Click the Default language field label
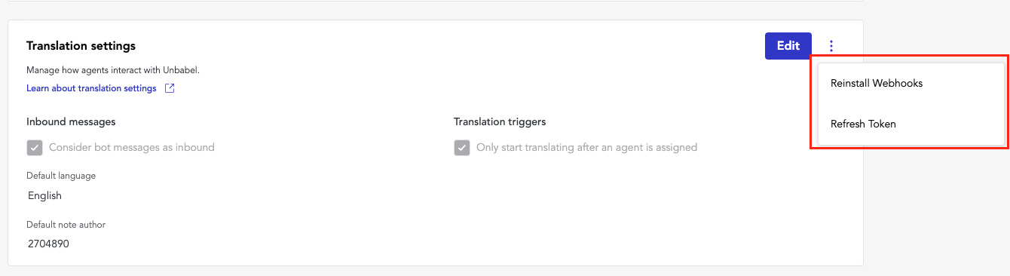The width and height of the screenshot is (1010, 276). pos(61,176)
